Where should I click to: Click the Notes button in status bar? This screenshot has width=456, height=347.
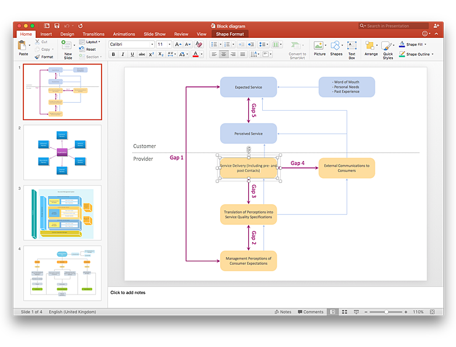[283, 312]
